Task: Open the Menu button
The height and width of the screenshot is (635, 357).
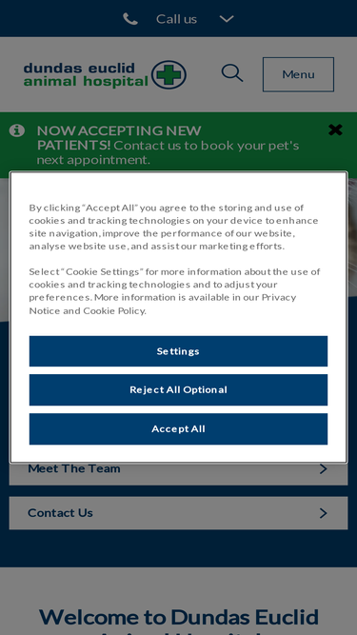Action: [298, 74]
